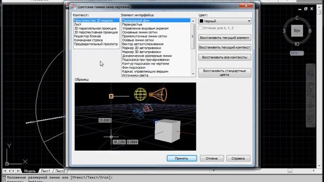
Task: Switch to the 'Лист2' layout tab
Action: pyautogui.click(x=60, y=171)
